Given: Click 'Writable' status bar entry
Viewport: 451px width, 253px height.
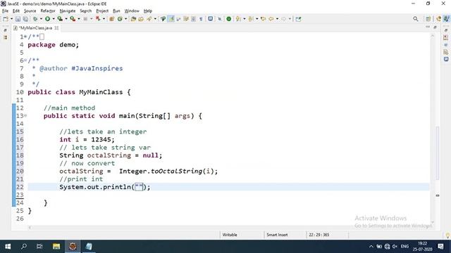Looking at the screenshot, I should point(230,235).
